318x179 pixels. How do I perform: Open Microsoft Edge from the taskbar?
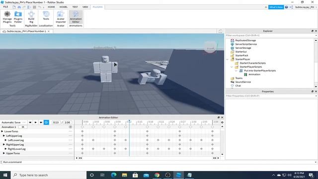tap(114, 175)
